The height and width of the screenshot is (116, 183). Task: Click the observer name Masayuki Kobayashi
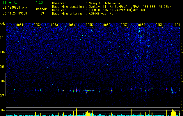(x=104, y=3)
